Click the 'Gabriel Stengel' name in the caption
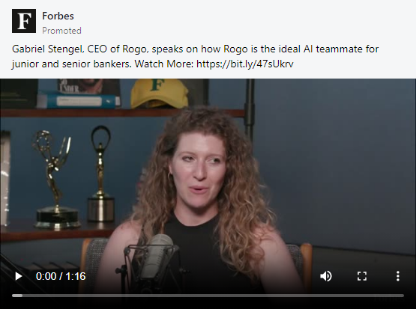Image resolution: width=416 pixels, height=309 pixels. pos(48,49)
